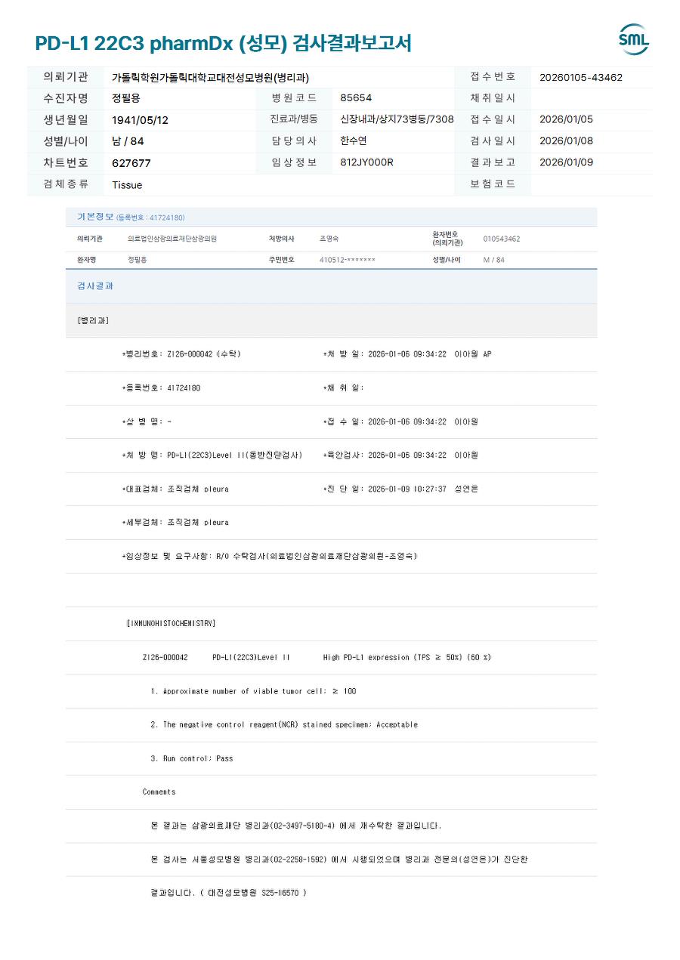Select the 검사일시 date 2026/01/08
Viewport: 680px width, 960px height.
[x=567, y=140]
